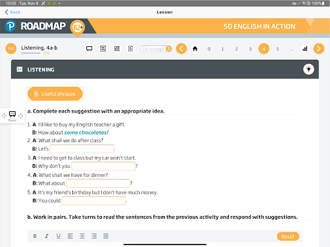The width and height of the screenshot is (330, 247).
Task: Open the speech bubble comments icon in the toolbar
Action: (90, 49)
